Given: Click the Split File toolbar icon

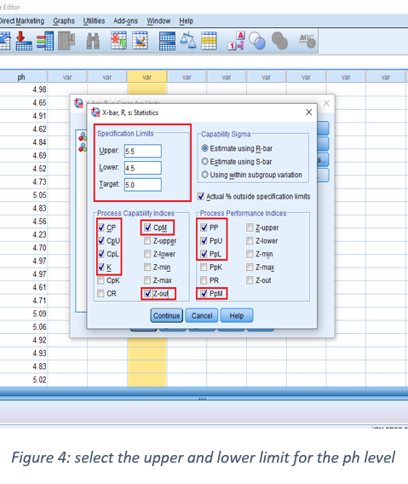Looking at the screenshot, I should pyautogui.click(x=167, y=41).
